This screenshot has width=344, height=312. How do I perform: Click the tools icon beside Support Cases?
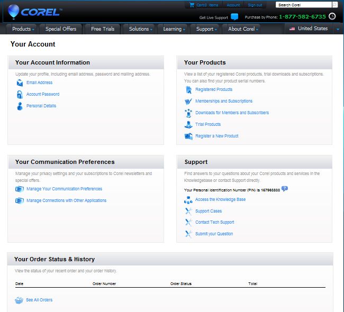click(188, 212)
